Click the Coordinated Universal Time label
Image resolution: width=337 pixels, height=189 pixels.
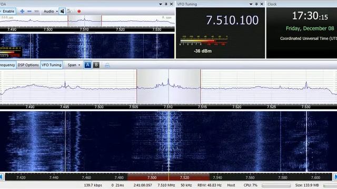coord(309,38)
